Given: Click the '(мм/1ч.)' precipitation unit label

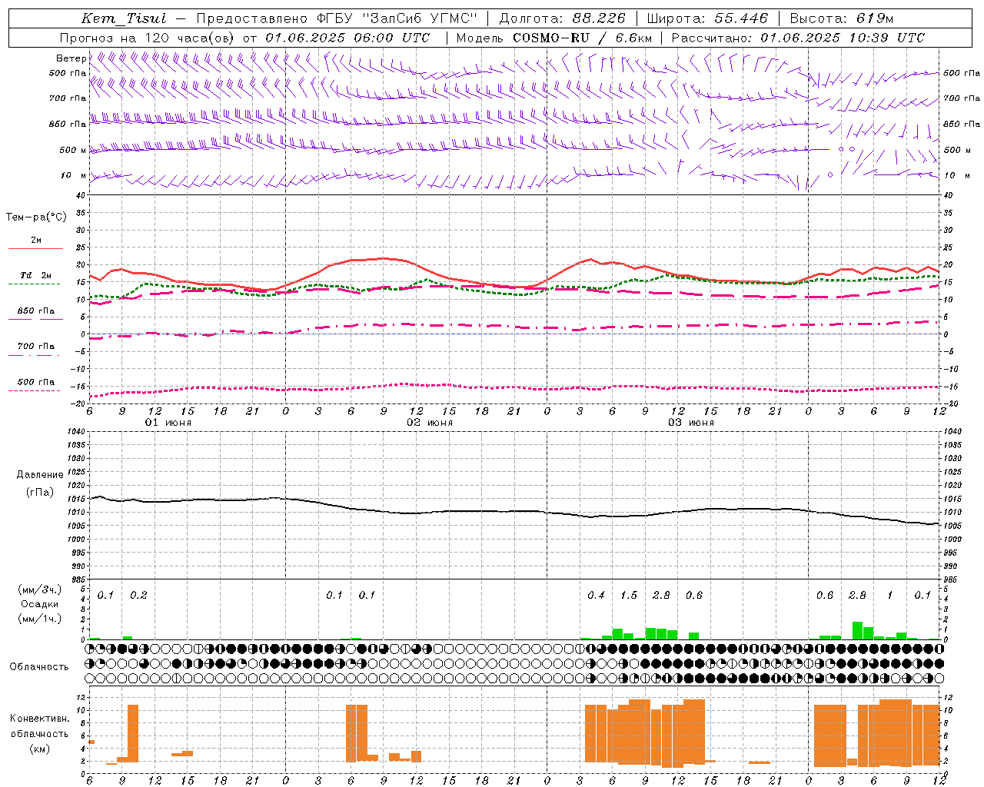Looking at the screenshot, I should (x=40, y=619).
